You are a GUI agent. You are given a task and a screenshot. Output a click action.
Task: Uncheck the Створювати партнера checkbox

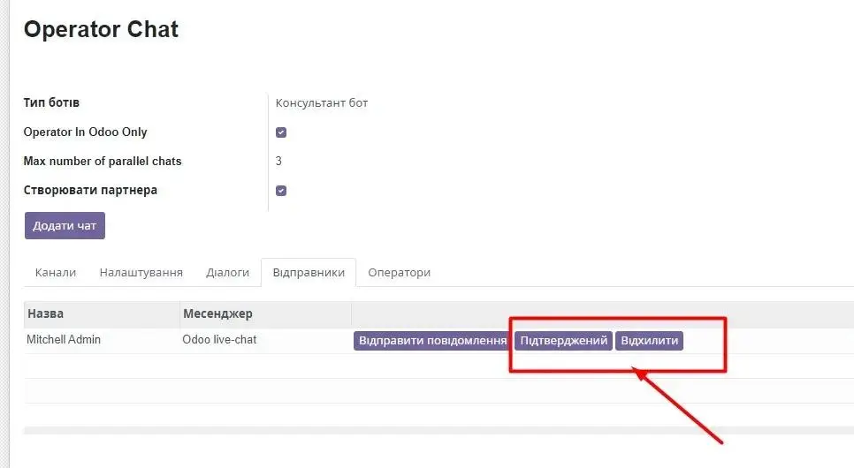click(x=281, y=191)
